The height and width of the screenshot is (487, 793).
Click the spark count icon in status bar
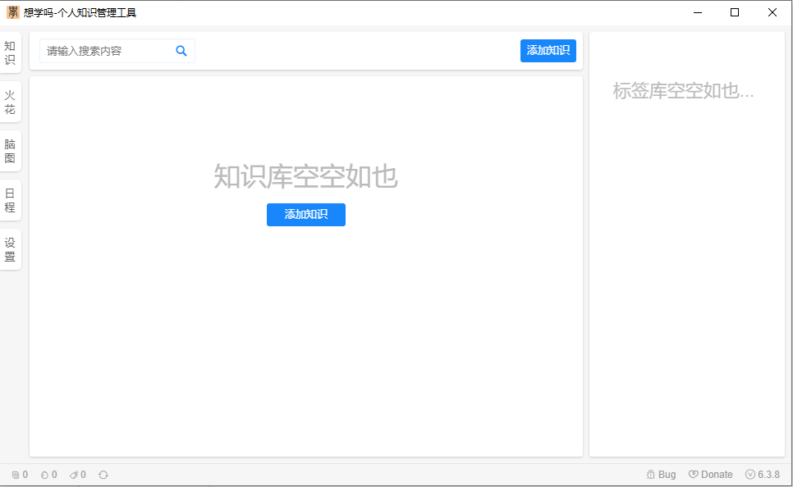[44, 475]
